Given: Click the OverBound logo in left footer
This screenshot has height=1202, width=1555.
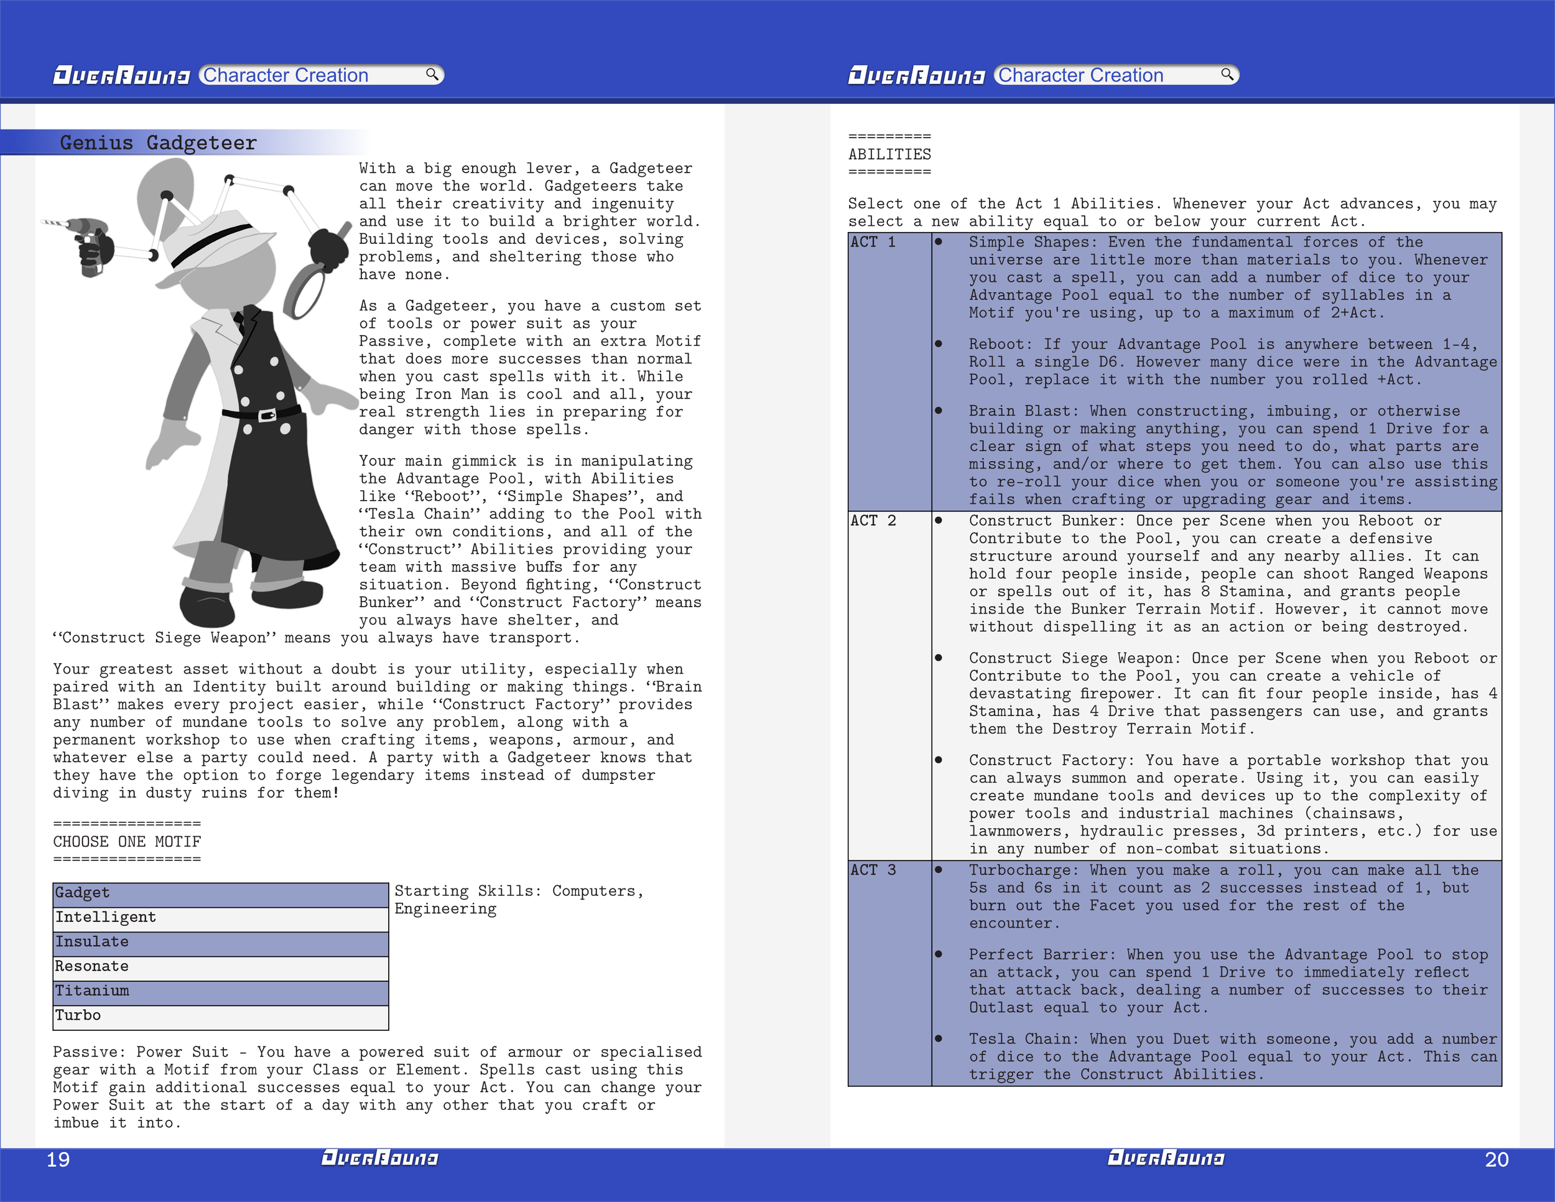Looking at the screenshot, I should point(379,1158).
